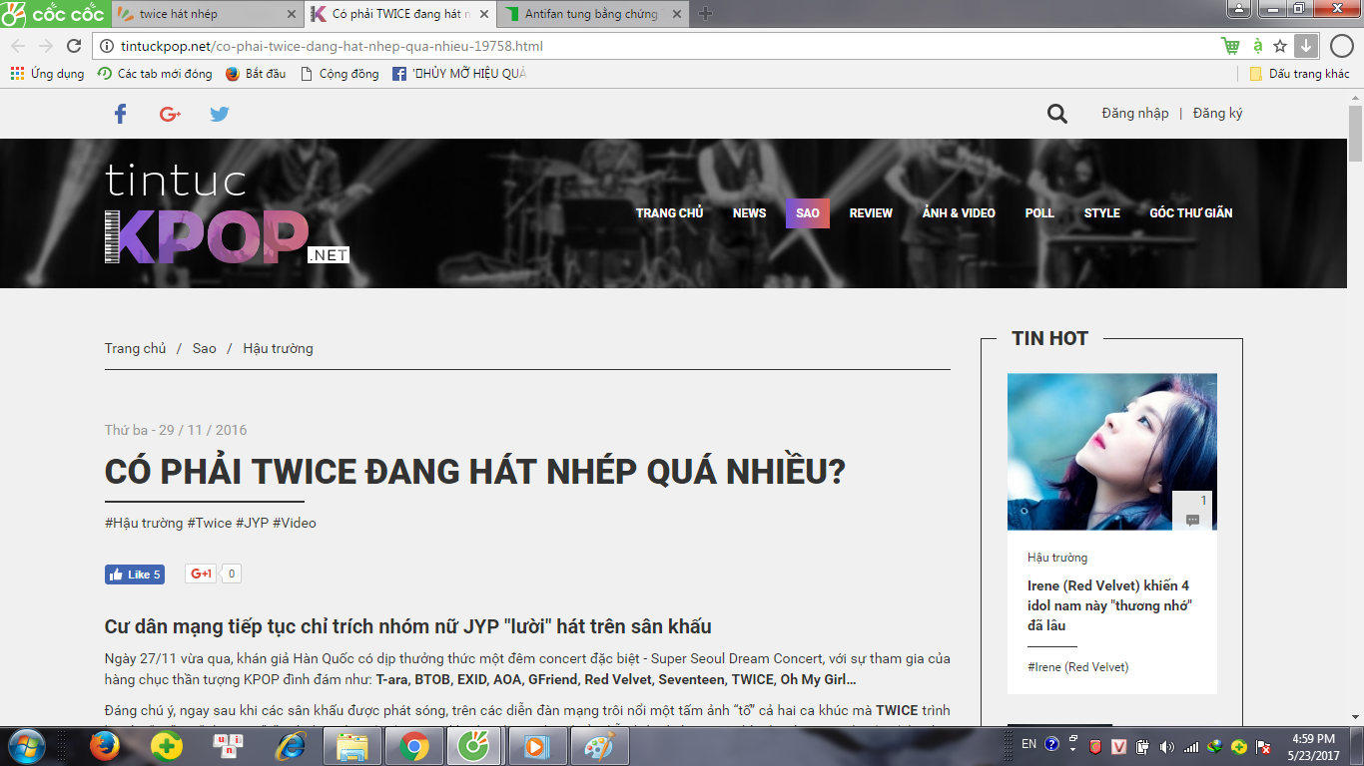
Task: Open Google Chrome from taskbar
Action: [x=414, y=746]
